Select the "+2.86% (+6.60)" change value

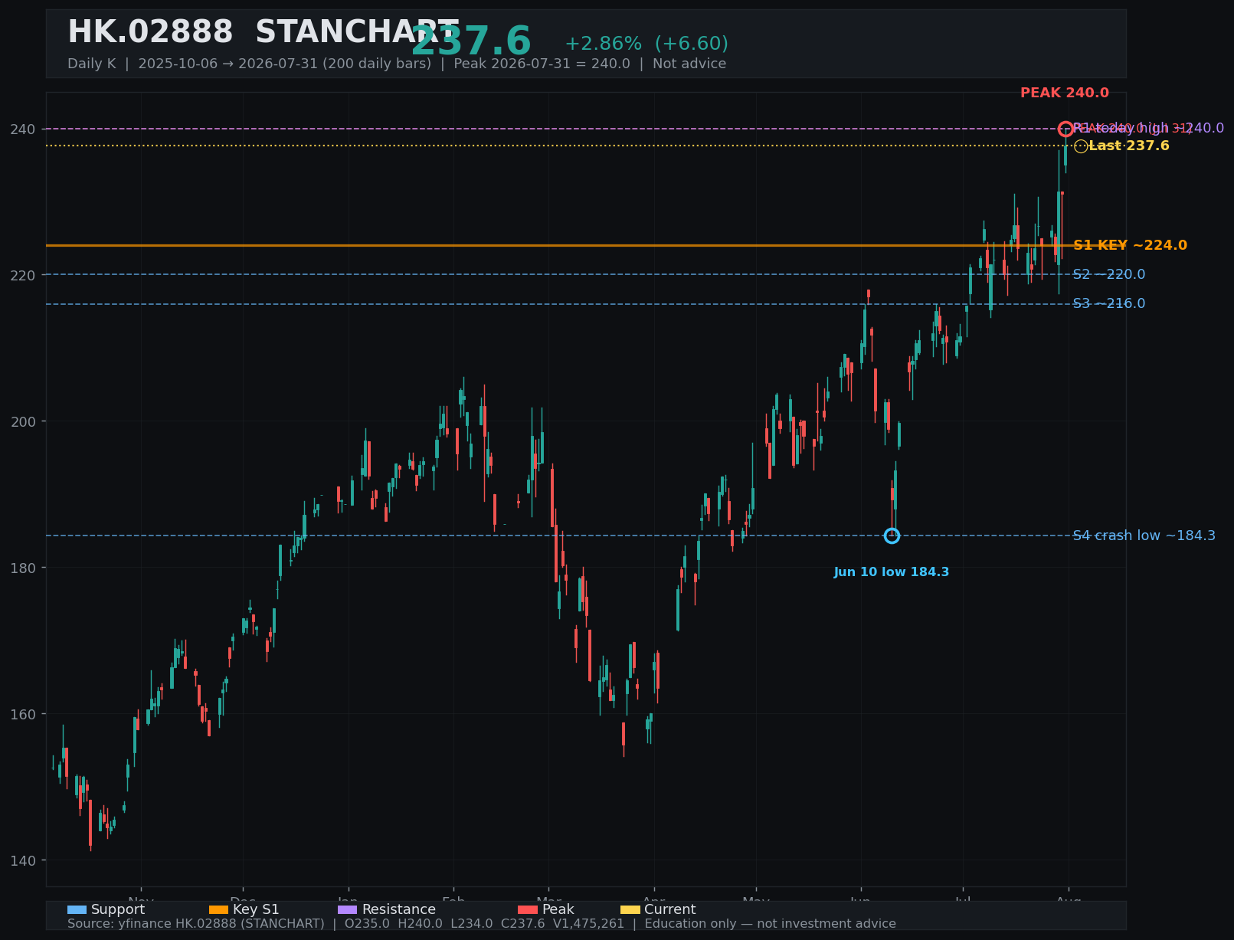coord(646,44)
